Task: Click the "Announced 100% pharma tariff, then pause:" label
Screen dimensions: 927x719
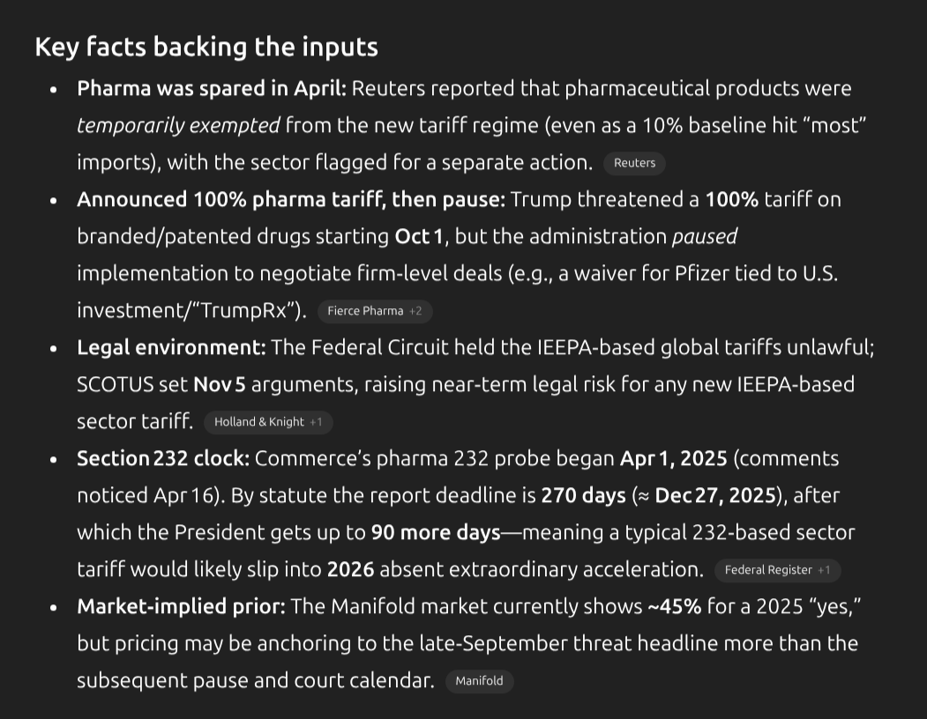Action: click(x=291, y=200)
